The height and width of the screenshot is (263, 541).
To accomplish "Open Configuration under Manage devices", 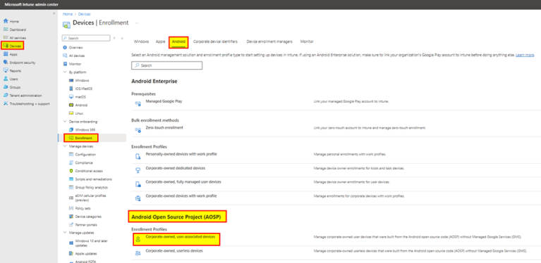I will click(85, 155).
